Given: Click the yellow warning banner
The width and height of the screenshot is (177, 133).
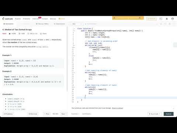Looking at the screenshot, I should [x=128, y=18].
